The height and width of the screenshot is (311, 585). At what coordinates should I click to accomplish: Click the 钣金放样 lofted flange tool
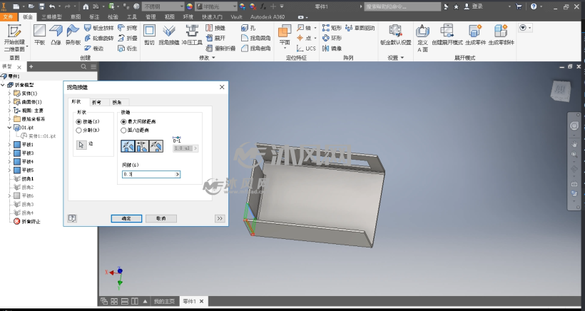[98, 28]
